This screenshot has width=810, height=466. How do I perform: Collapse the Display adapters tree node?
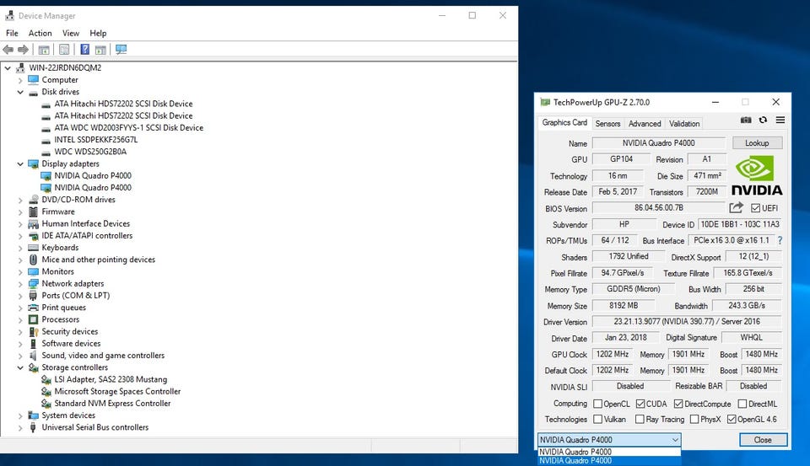[20, 163]
